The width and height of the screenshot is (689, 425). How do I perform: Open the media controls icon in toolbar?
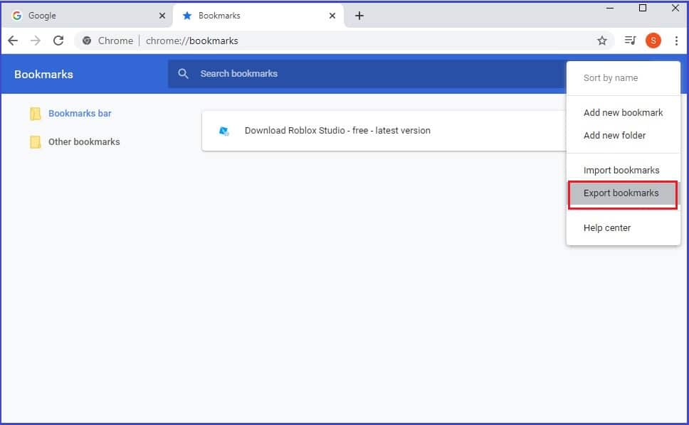[x=629, y=41]
